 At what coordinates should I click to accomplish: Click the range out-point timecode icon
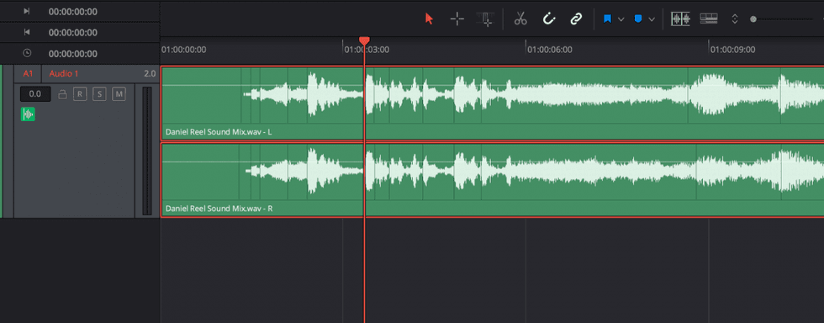pos(27,32)
